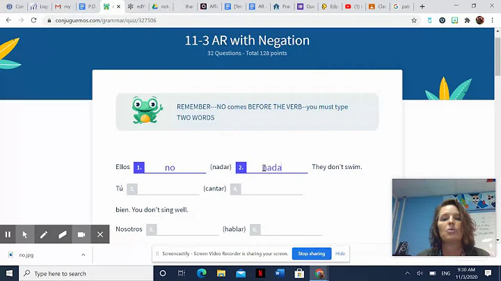Switch to the 'Log' tab

tap(39, 6)
